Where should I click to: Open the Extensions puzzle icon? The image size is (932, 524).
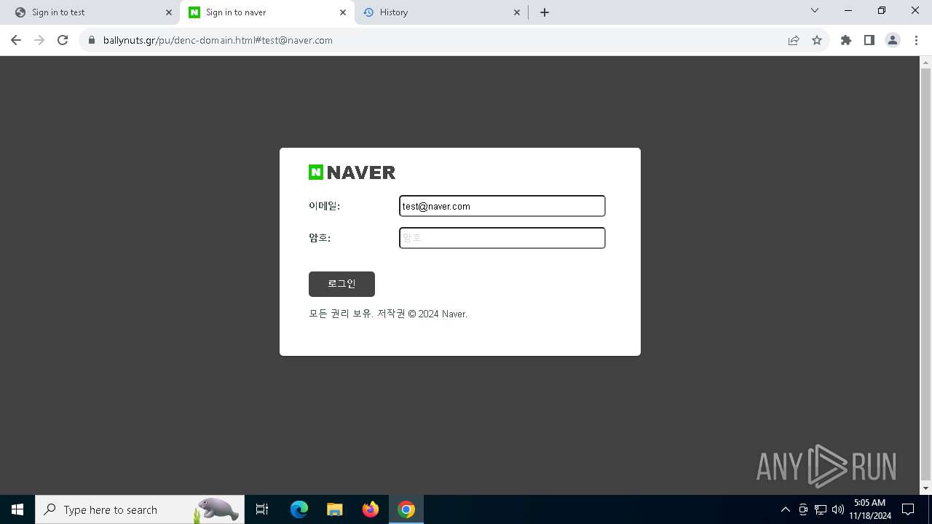click(846, 40)
